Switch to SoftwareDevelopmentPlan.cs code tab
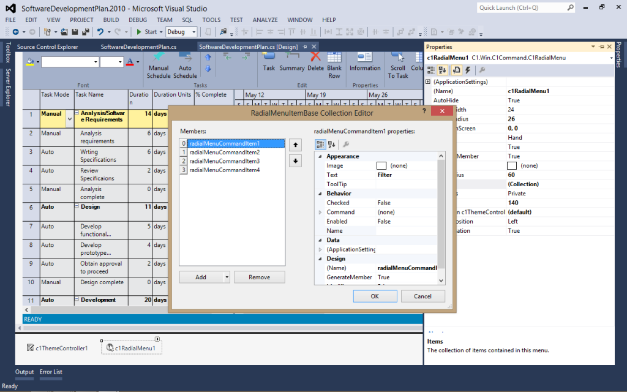The height and width of the screenshot is (392, 627). [138, 47]
